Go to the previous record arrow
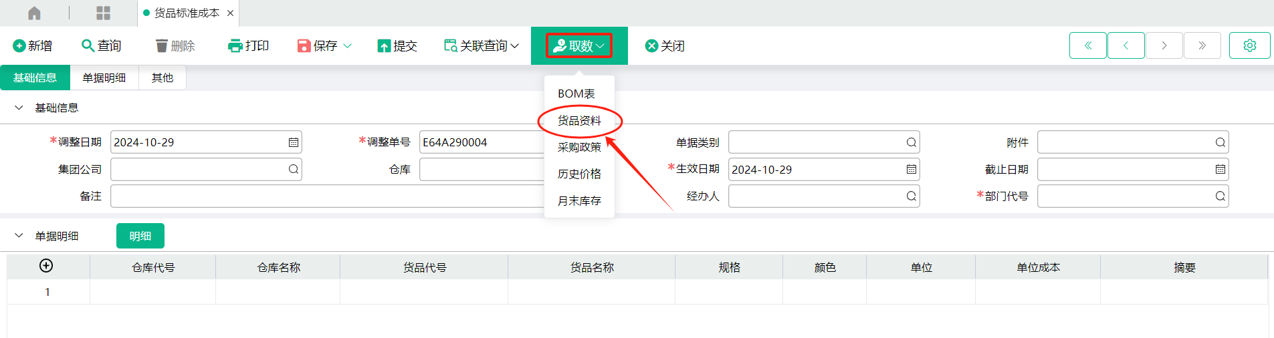This screenshot has height=338, width=1274. tap(1126, 45)
